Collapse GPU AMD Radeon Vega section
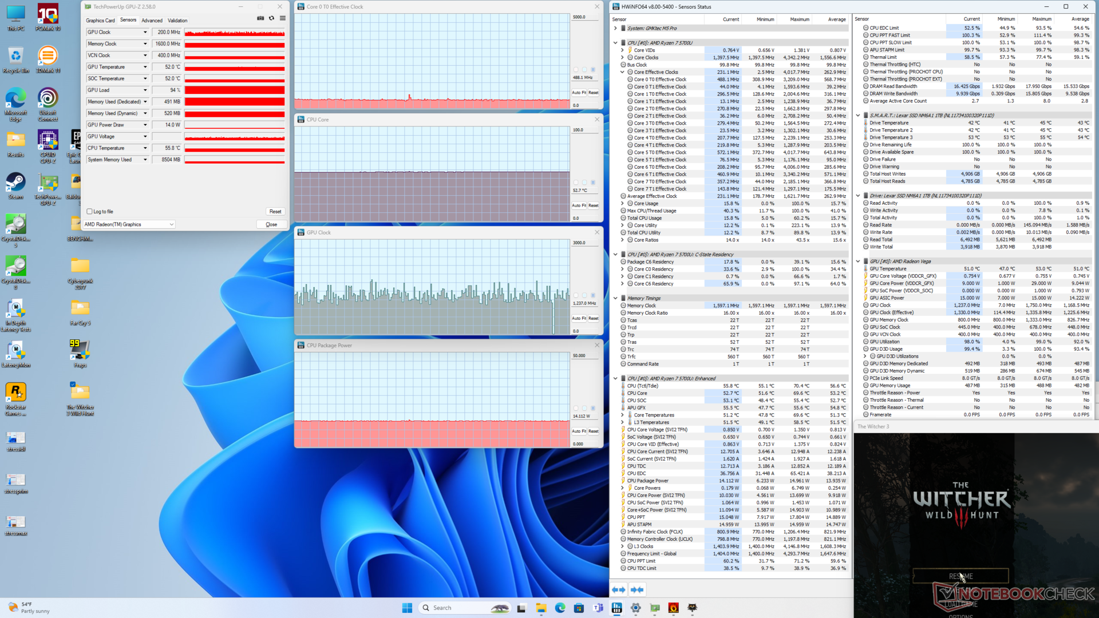 [858, 262]
